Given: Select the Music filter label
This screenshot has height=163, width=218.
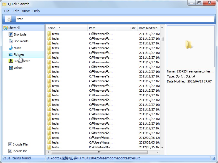Looking at the screenshot, I should [17, 48].
